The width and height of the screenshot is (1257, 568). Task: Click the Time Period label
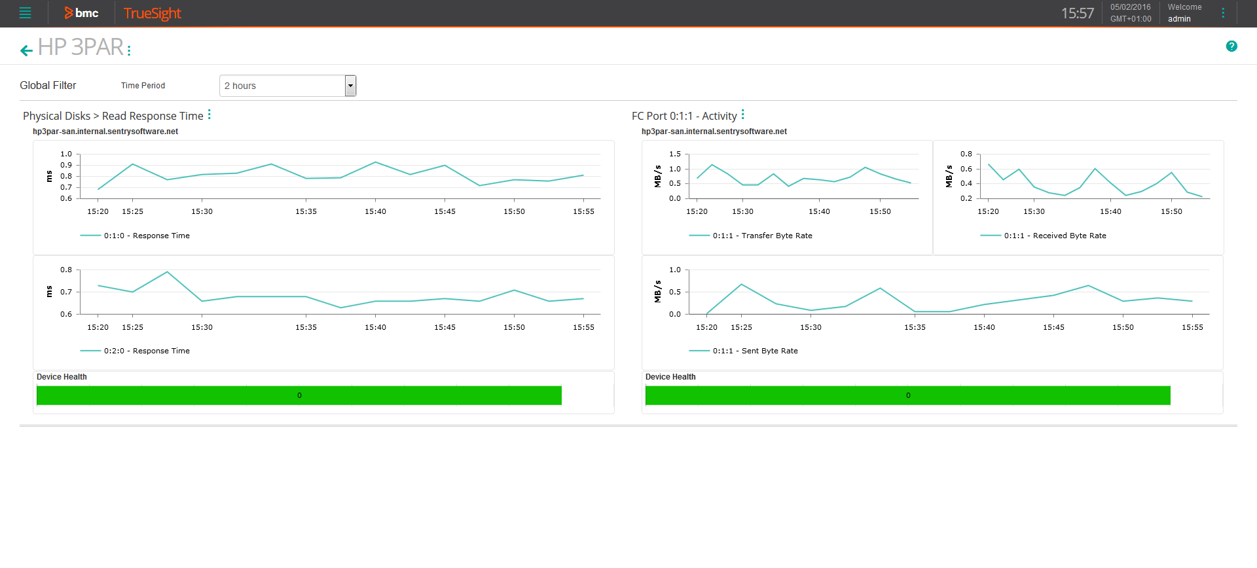coord(143,86)
